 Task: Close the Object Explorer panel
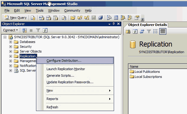coord(118,24)
